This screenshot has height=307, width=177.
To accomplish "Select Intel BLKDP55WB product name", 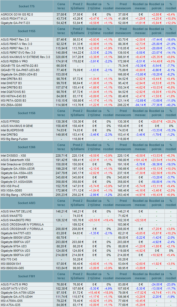I will click(13, 130).
